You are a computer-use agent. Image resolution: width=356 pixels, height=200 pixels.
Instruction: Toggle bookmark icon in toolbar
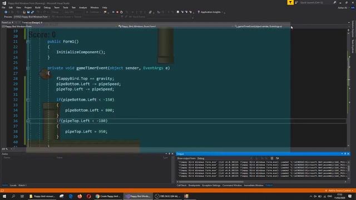point(178,12)
